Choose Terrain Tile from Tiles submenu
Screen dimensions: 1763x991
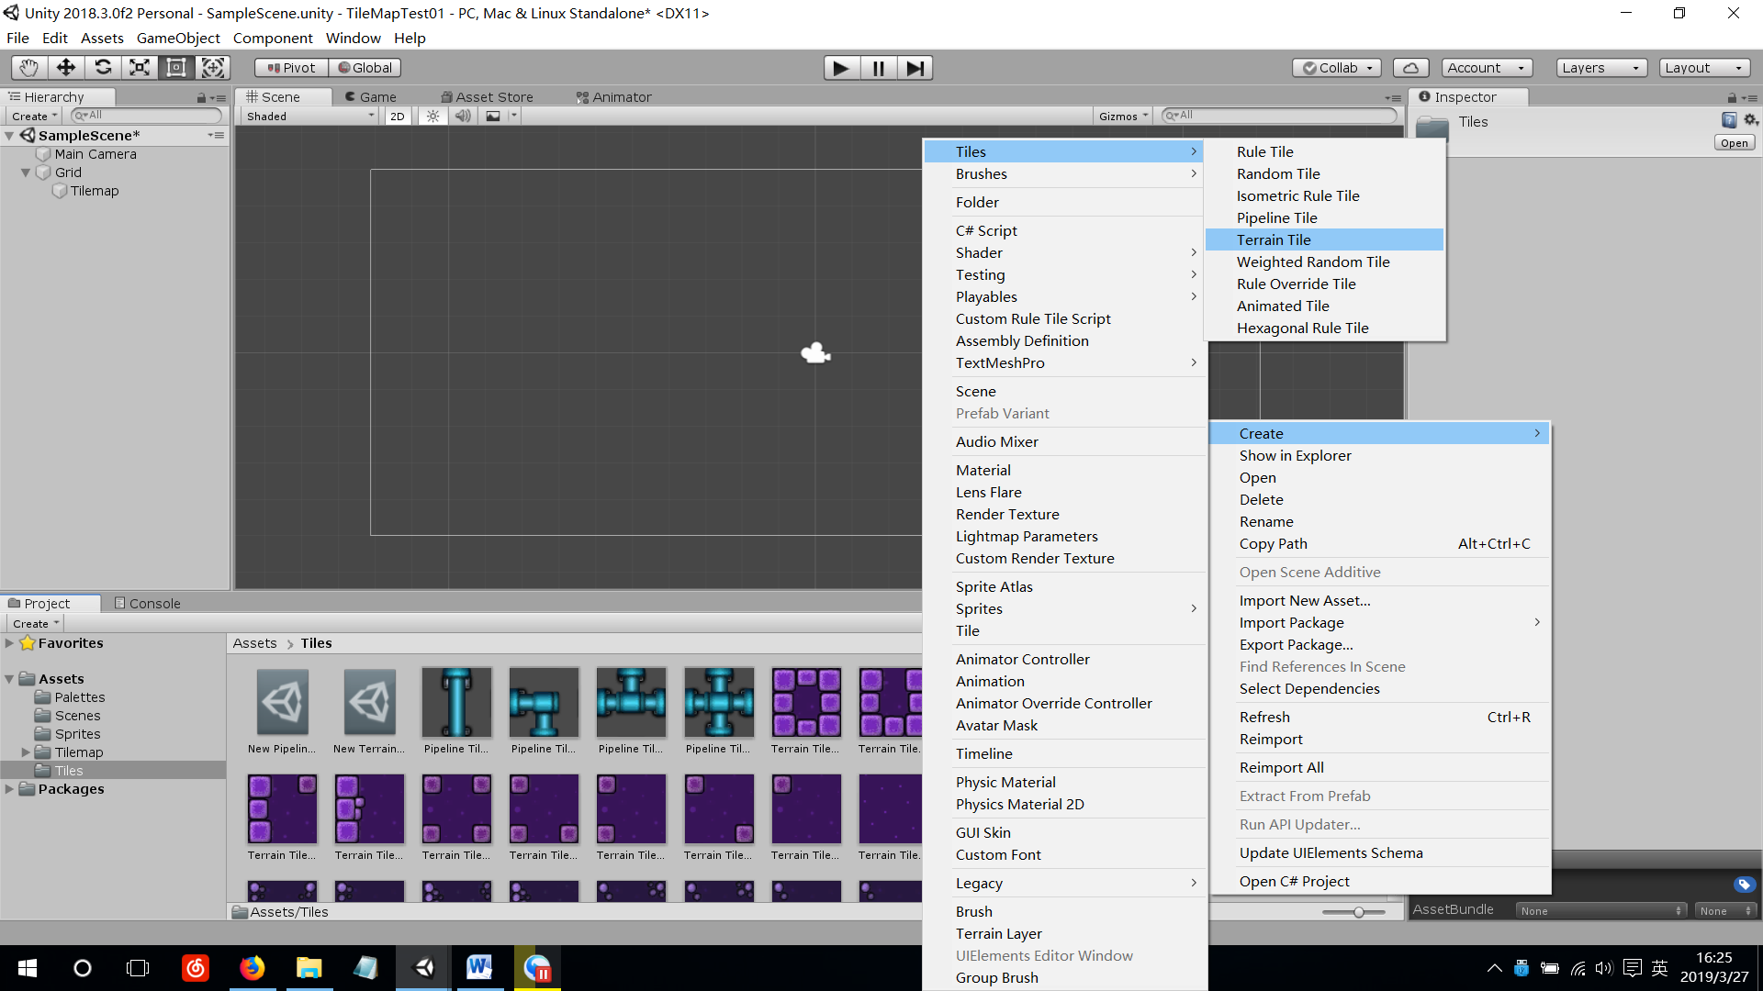tap(1274, 239)
